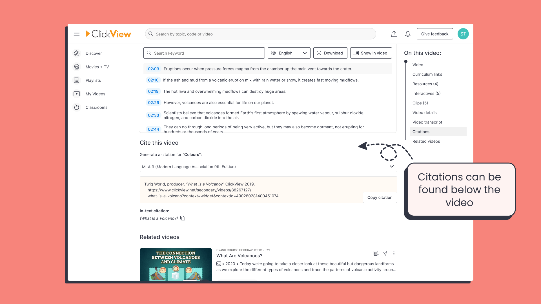541x304 pixels.
Task: Click the Search keyword field
Action: tap(204, 53)
